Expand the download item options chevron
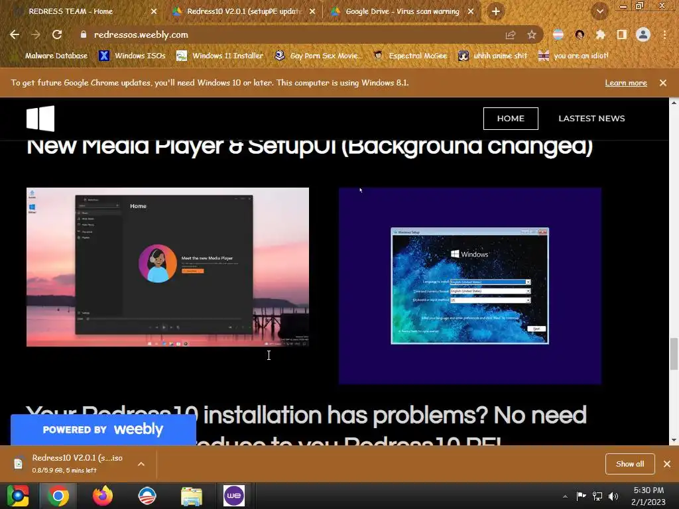This screenshot has height=509, width=679. tap(141, 464)
